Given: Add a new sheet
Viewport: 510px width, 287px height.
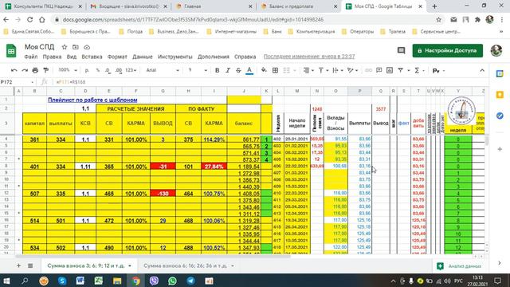Looking at the screenshot, I should click(18, 265).
